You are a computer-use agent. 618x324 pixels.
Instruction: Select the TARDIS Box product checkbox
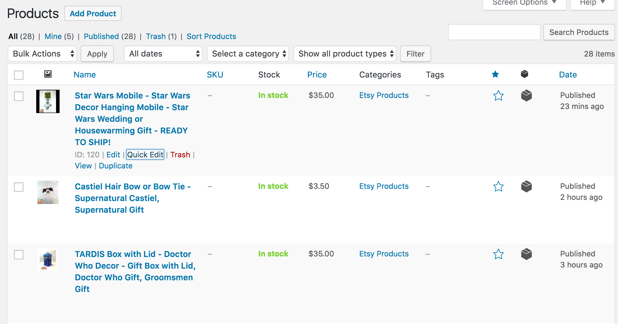[19, 255]
